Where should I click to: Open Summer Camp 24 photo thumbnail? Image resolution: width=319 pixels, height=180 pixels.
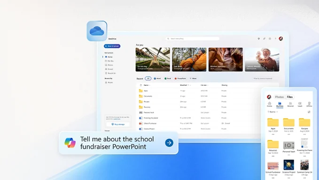304,165
